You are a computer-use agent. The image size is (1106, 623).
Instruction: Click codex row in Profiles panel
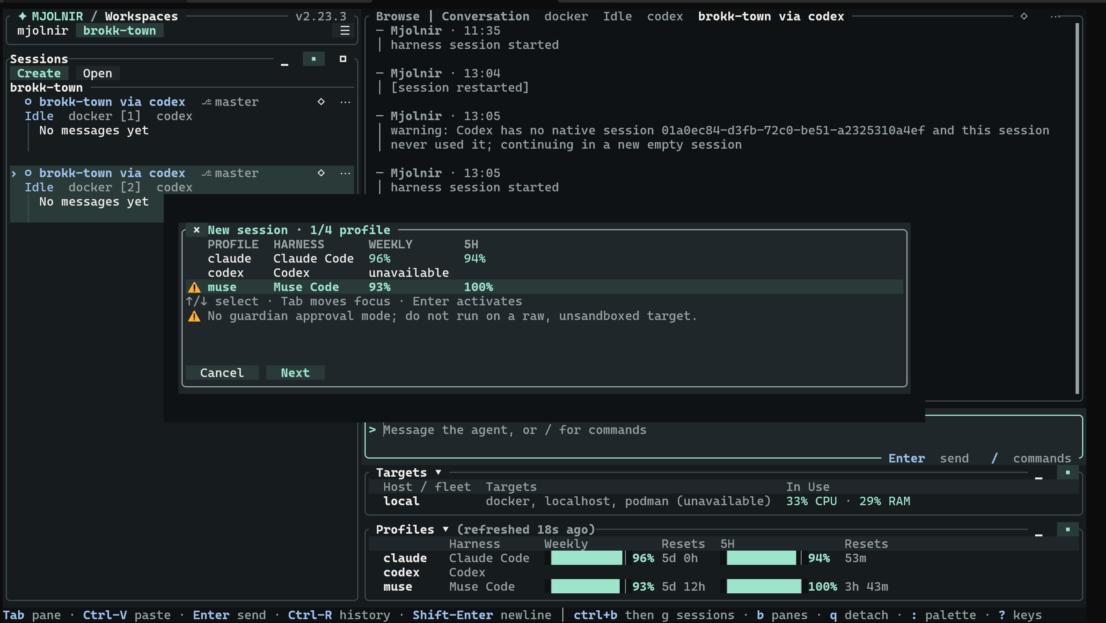(x=723, y=572)
